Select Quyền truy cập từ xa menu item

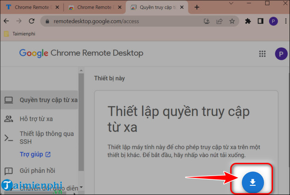pos(39,100)
